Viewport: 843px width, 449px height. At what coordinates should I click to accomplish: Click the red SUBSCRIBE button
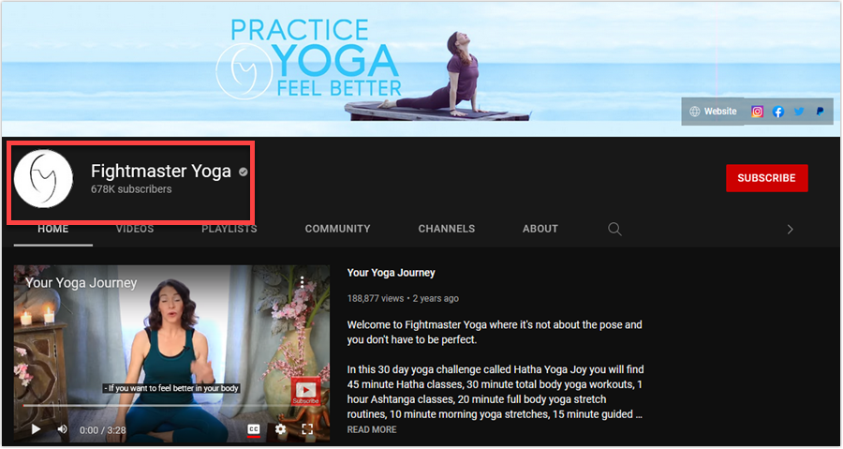point(766,178)
